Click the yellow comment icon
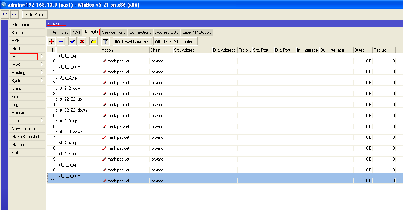The image size is (403, 210). click(93, 41)
